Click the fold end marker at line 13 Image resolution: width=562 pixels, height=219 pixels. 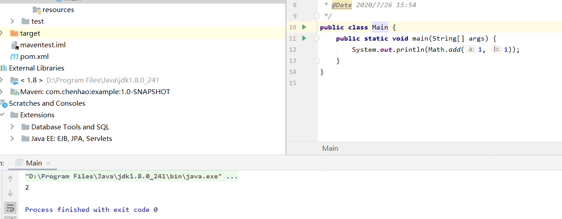[317, 60]
